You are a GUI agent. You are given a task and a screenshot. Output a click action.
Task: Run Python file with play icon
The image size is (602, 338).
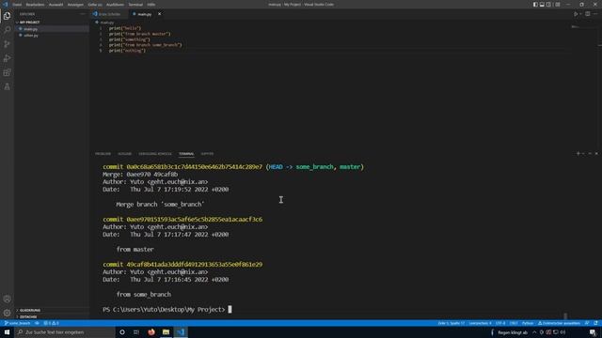coord(576,14)
